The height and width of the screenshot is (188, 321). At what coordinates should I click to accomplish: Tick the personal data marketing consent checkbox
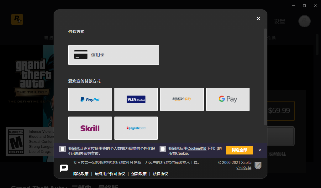(x=63, y=149)
